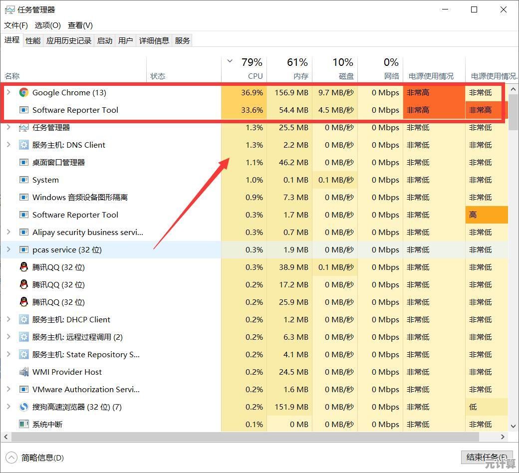Click the DNS Client service gear icon
Screen dimensions: 519x473
[x=23, y=145]
